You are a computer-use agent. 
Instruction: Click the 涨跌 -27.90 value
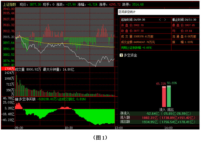point(71,4)
